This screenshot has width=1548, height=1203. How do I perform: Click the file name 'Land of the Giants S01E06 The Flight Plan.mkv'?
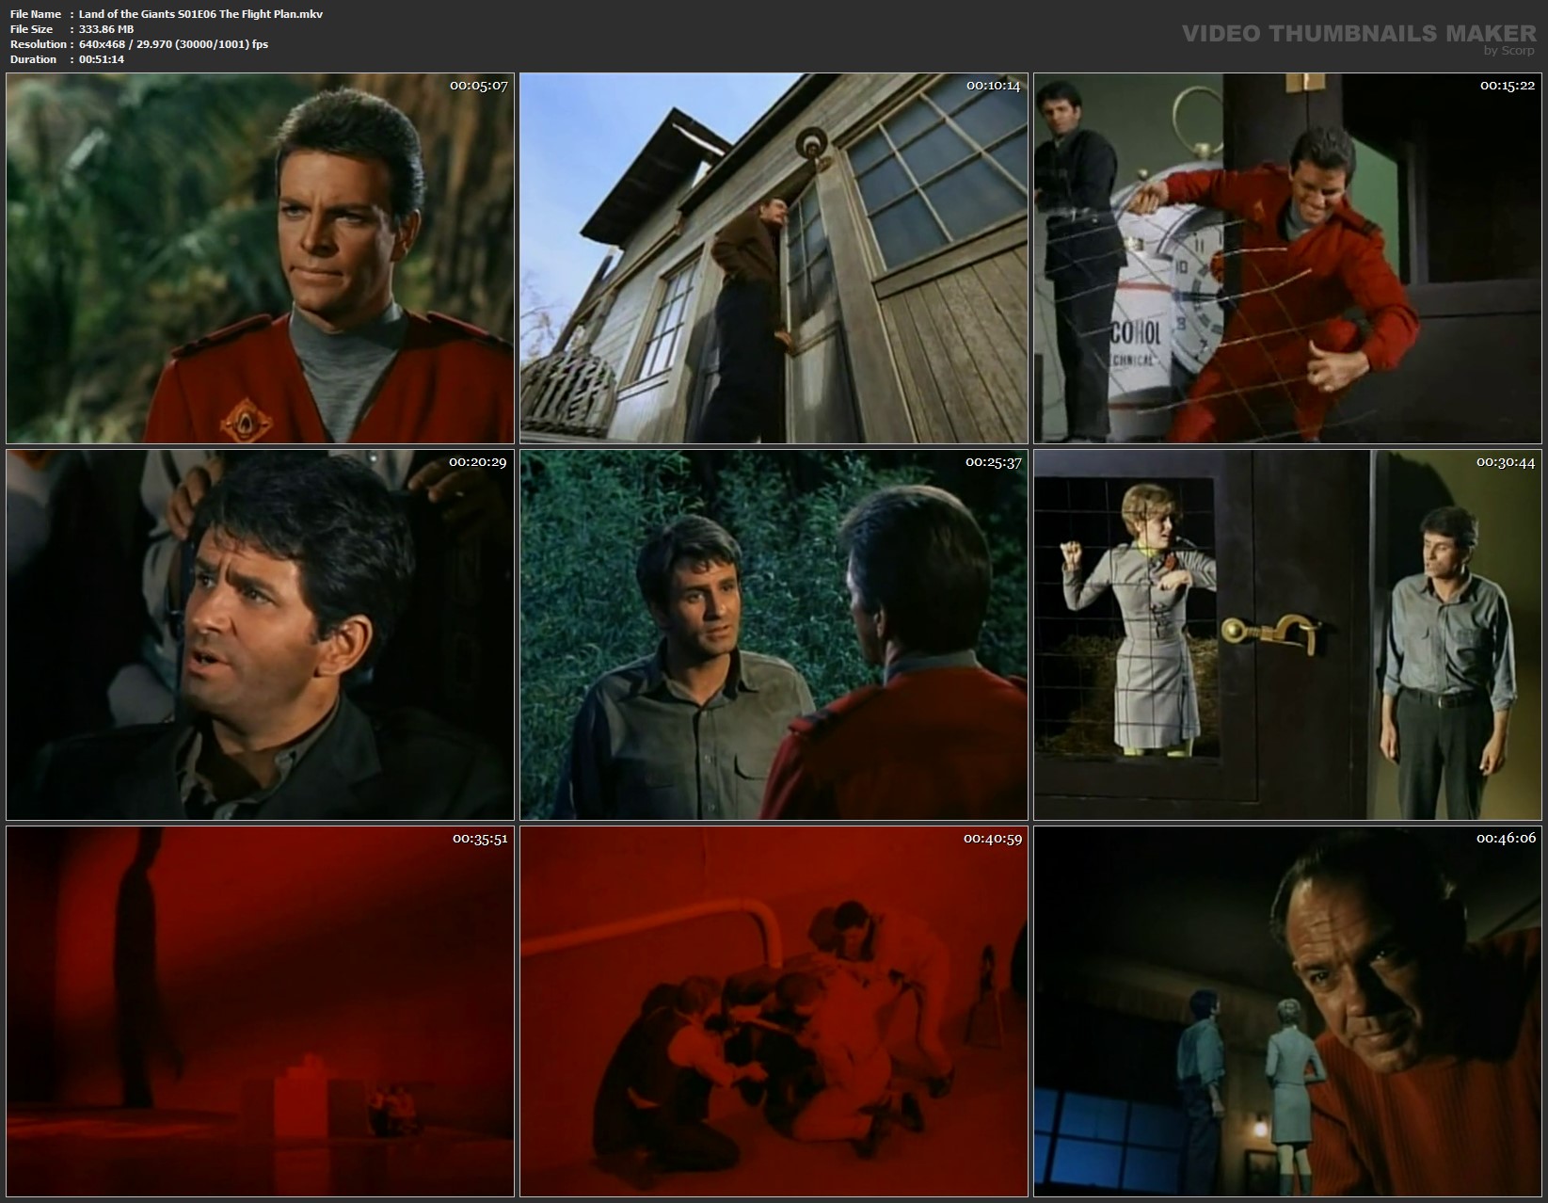click(200, 14)
